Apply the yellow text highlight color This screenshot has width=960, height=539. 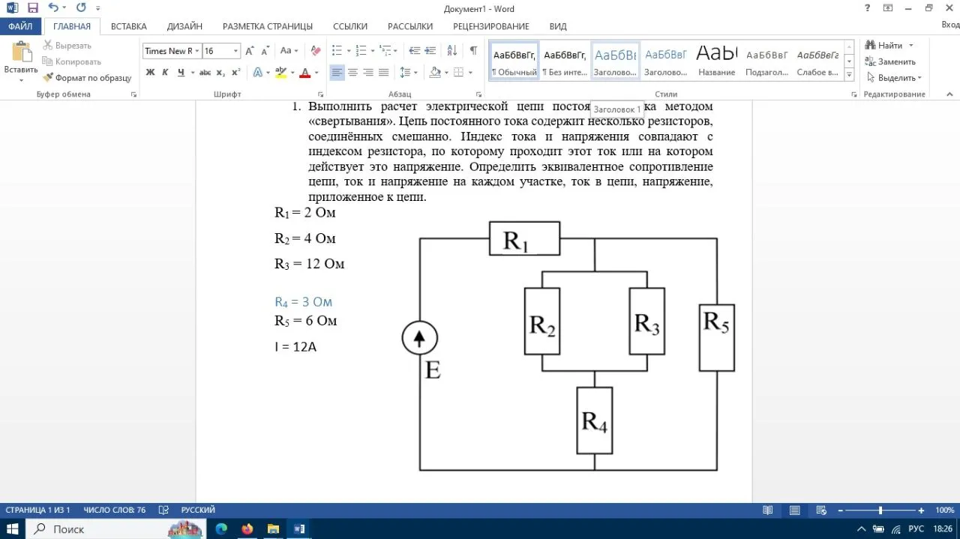[x=280, y=73]
